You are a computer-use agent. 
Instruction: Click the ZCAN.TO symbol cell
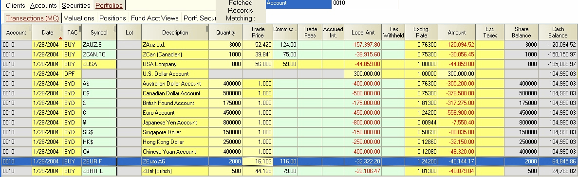[99, 54]
